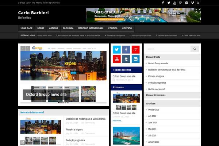Open 'Sedução pragmática' in Recent Posts
219x146 pixels.
click(157, 83)
